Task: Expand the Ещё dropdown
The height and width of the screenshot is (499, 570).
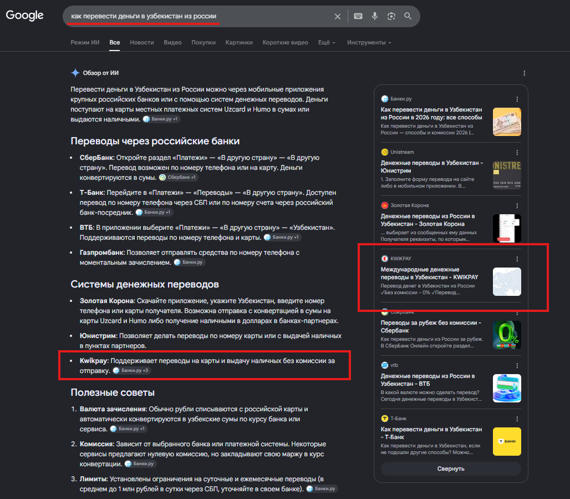Action: [327, 42]
